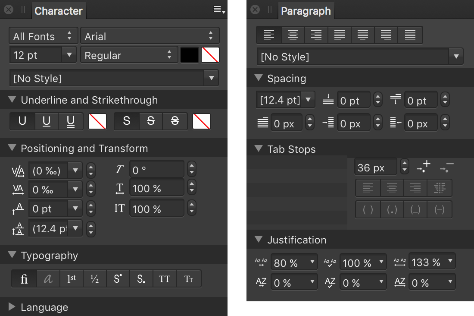The width and height of the screenshot is (474, 316).
Task: Click the add tab stop icon
Action: point(424,167)
